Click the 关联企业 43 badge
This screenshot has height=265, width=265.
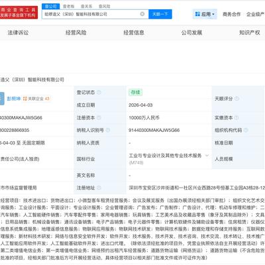pyautogui.click(x=36, y=99)
